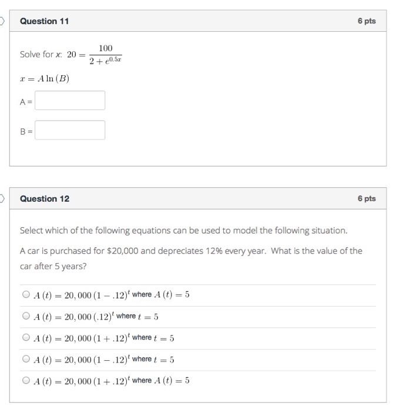Click the answer box for A
This screenshot has height=412, width=393.
[70, 101]
